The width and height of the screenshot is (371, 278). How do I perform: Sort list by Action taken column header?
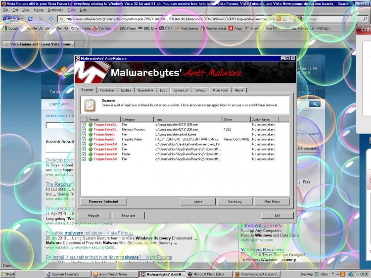click(265, 119)
